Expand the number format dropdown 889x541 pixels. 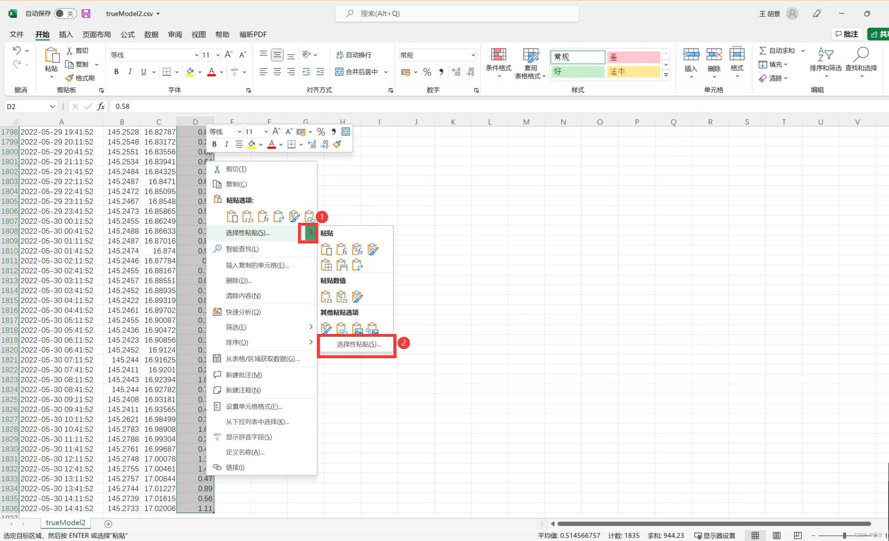click(x=473, y=55)
